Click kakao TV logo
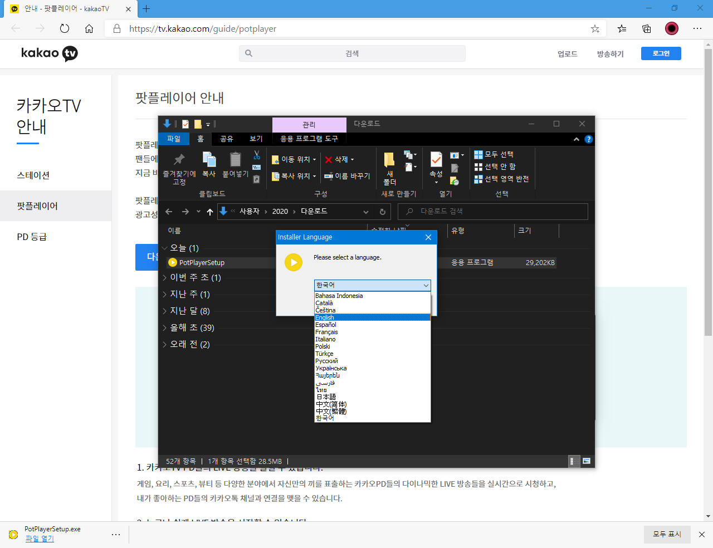Image resolution: width=713 pixels, height=548 pixels. tap(50, 53)
